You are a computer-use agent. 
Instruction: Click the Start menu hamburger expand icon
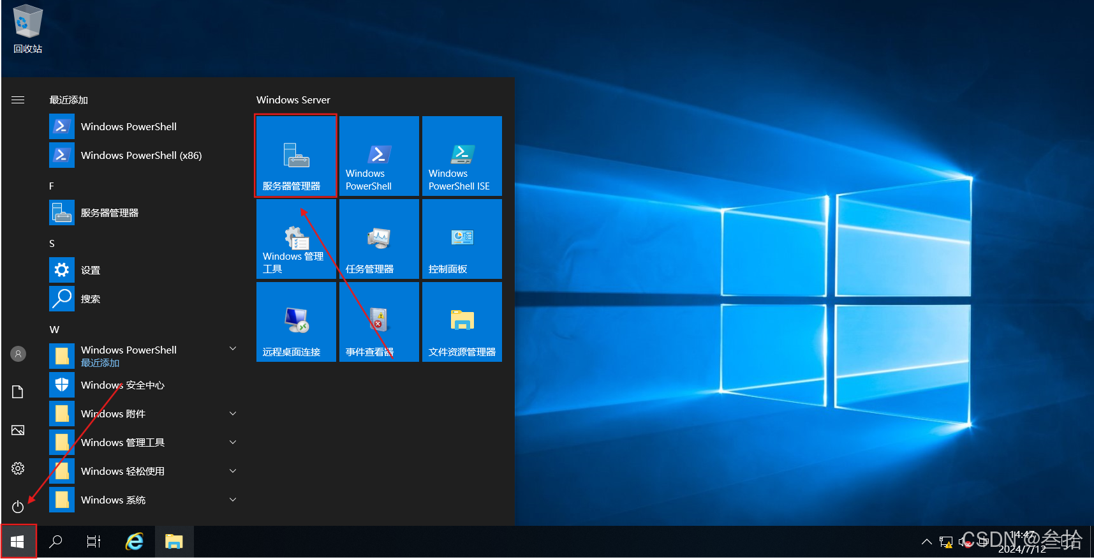[18, 100]
